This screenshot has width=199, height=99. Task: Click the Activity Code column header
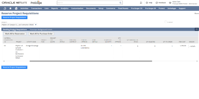31,42
